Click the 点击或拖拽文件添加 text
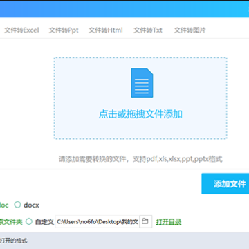Screen dimensions: 249x249 (x=140, y=114)
